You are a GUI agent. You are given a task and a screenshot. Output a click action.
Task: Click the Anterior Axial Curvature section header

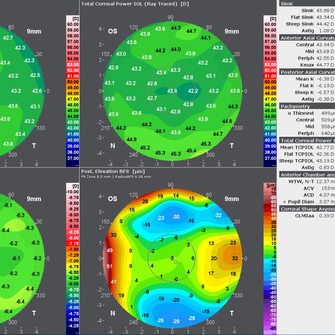307,38
